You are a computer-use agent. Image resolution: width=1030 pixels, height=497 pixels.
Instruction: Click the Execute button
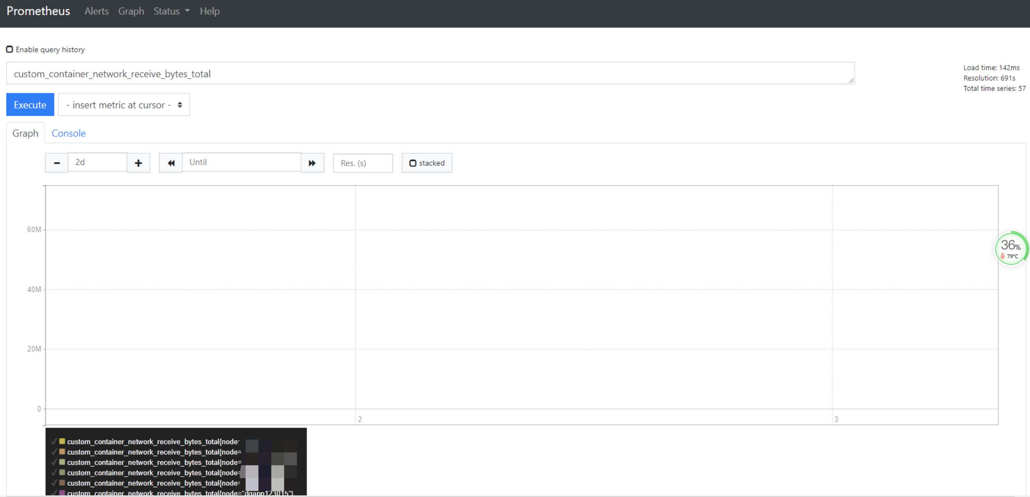tap(30, 105)
